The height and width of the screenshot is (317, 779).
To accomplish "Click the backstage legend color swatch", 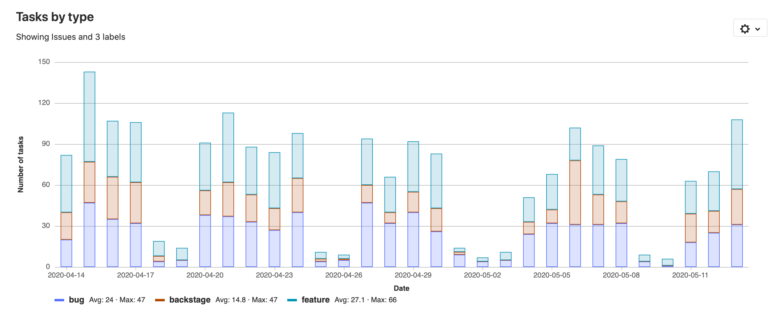I will pos(161,300).
